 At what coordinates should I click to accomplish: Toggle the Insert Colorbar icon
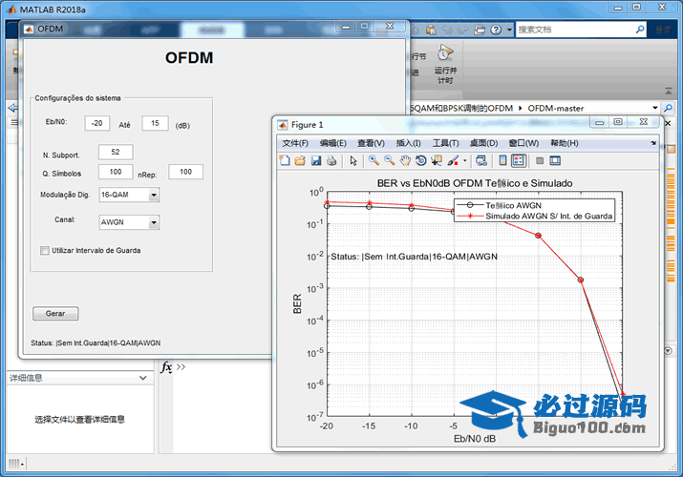[x=503, y=160]
